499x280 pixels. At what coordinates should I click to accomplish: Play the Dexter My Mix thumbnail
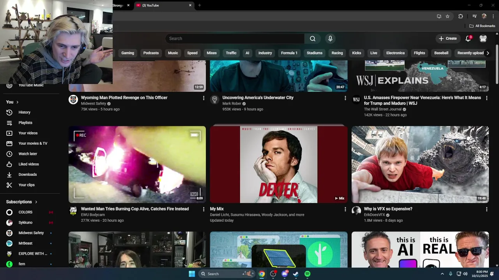tap(279, 164)
